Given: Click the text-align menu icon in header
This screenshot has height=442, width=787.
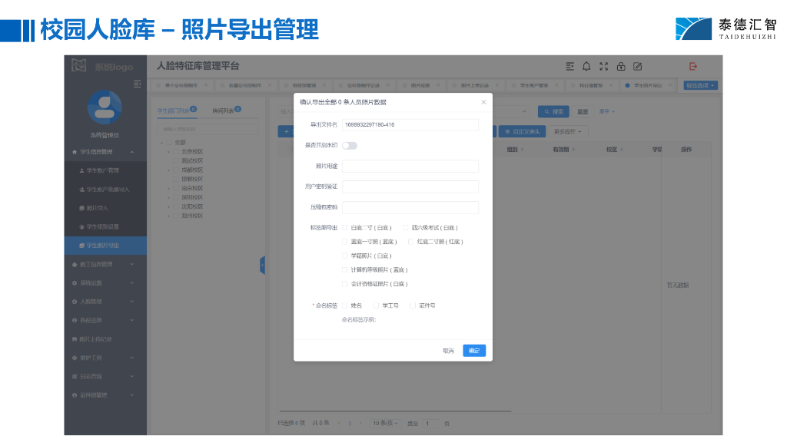Looking at the screenshot, I should pyautogui.click(x=569, y=66).
